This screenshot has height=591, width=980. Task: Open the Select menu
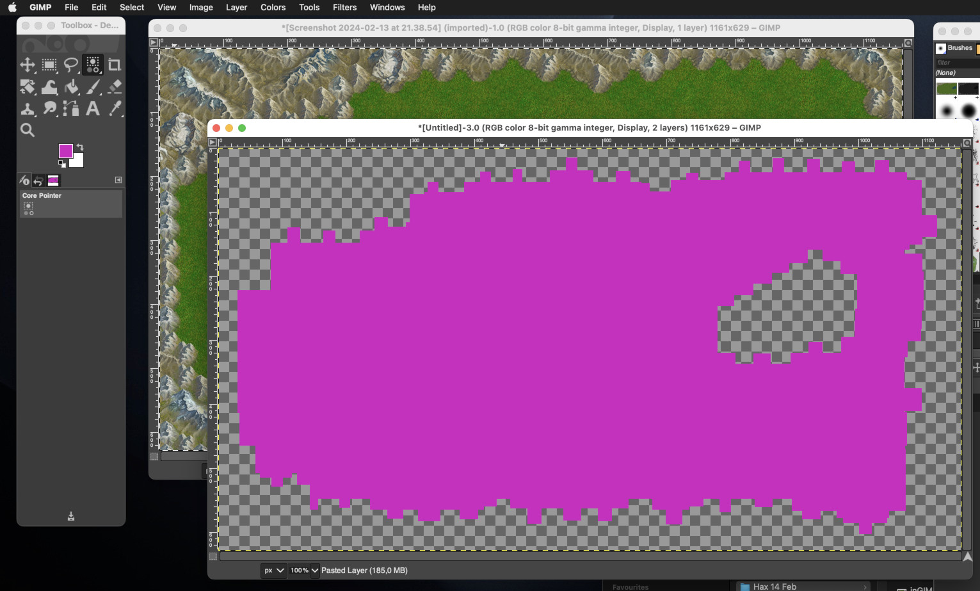point(132,8)
